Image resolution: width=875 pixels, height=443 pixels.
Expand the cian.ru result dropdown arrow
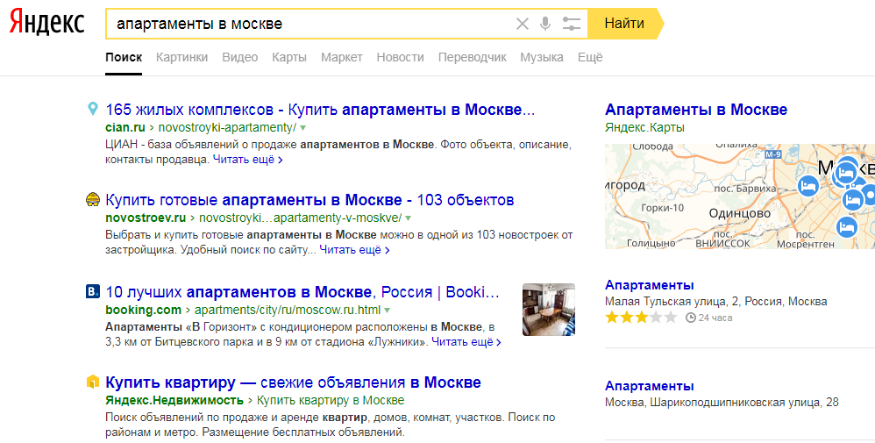click(x=303, y=128)
